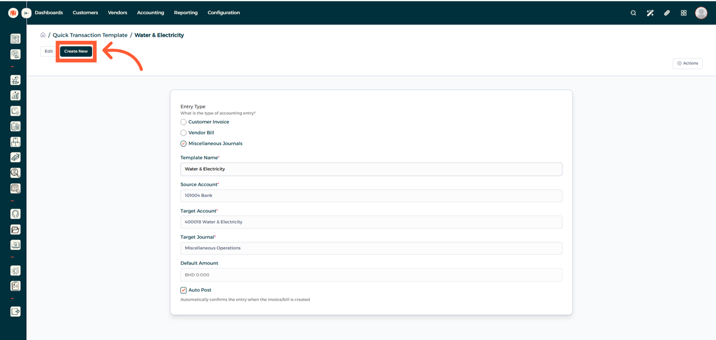Viewport: 716px width, 340px height.
Task: Expand the Accounting menu in navbar
Action: [x=150, y=13]
